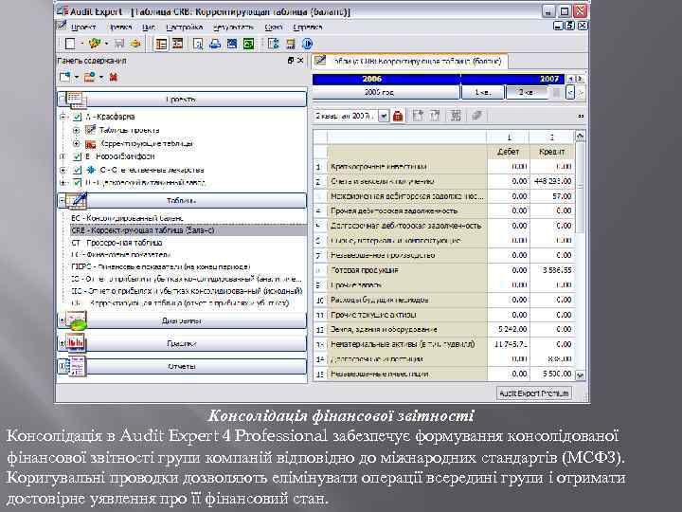Click the brown table view icon
The image size is (682, 512).
pyautogui.click(x=177, y=44)
